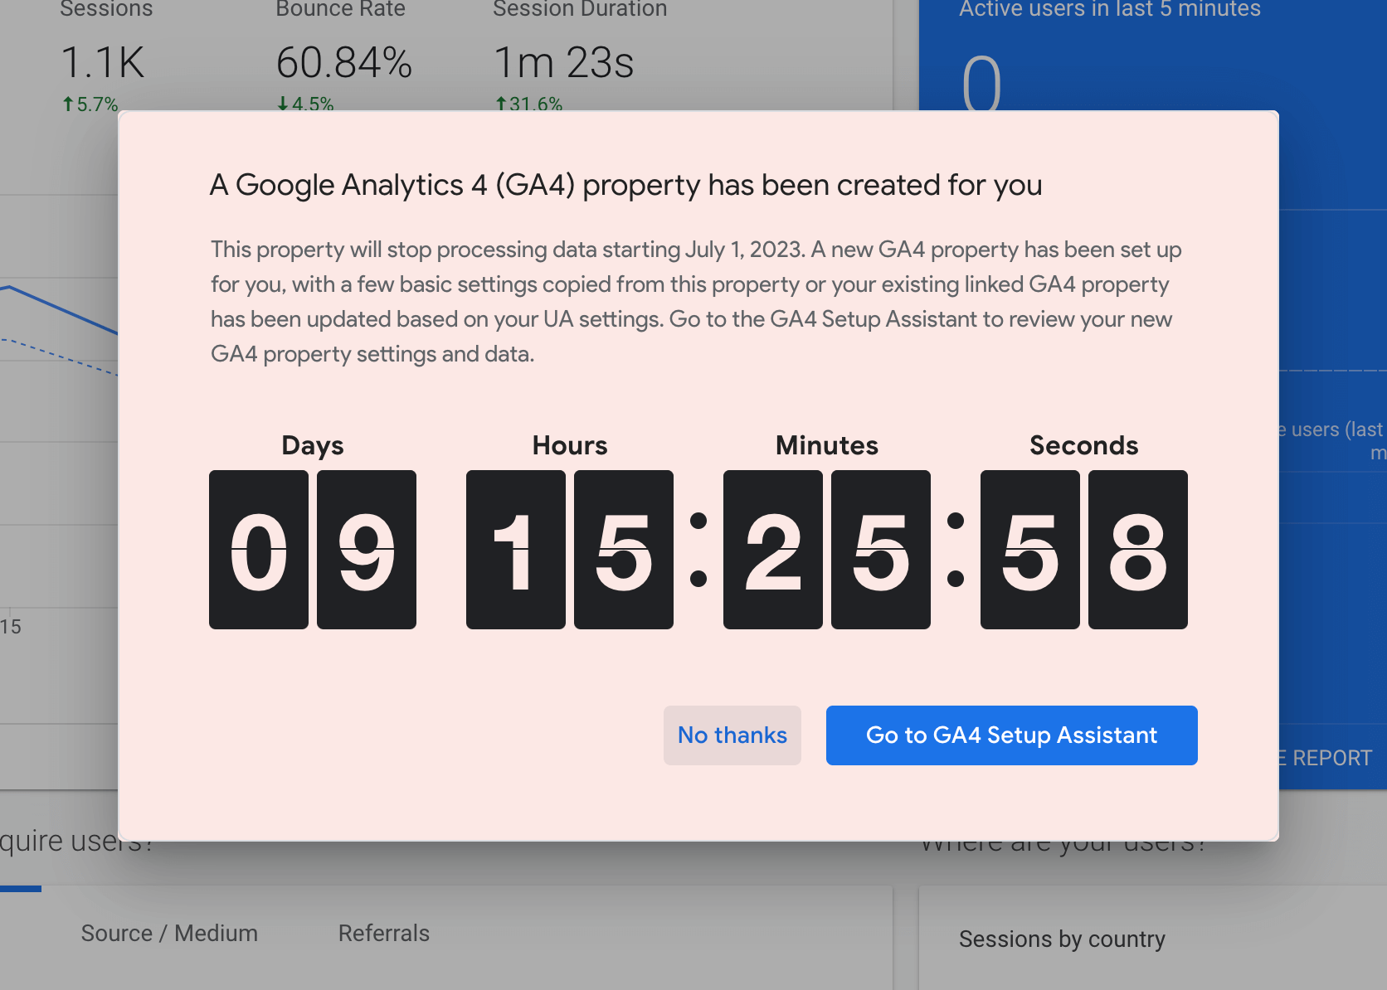Click the Sessions 1.1K metric
1387x990 pixels.
pos(103,63)
